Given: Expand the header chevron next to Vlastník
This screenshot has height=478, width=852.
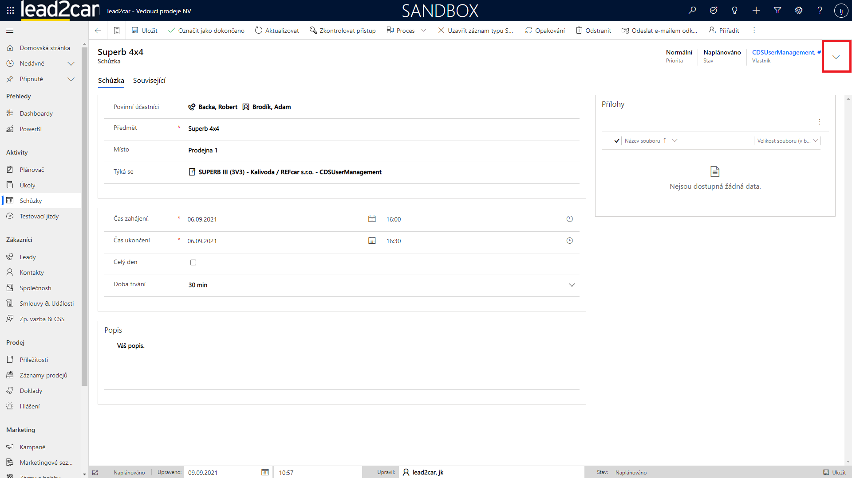Looking at the screenshot, I should [x=836, y=57].
